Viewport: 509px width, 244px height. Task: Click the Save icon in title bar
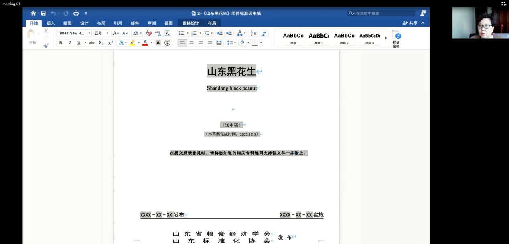tap(43, 13)
